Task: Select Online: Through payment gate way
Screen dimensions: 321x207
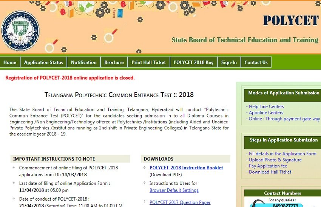Action: point(284,119)
